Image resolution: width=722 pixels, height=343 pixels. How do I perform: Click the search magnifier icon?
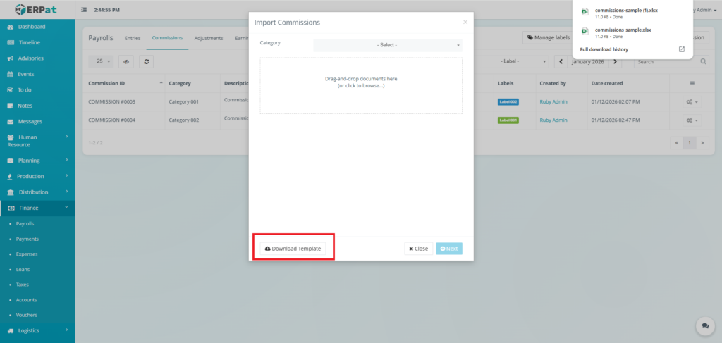click(704, 61)
